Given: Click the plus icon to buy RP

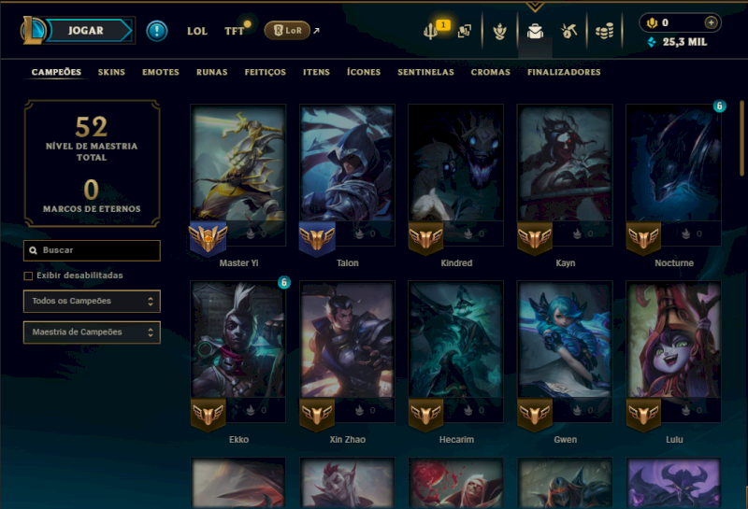Looking at the screenshot, I should 711,22.
